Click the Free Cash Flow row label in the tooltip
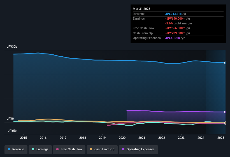230x157 pixels. click(x=143, y=28)
